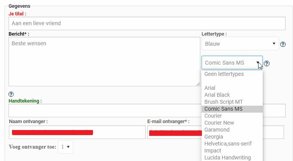
Task: Select Brush Script MT font
Action: pos(224,102)
